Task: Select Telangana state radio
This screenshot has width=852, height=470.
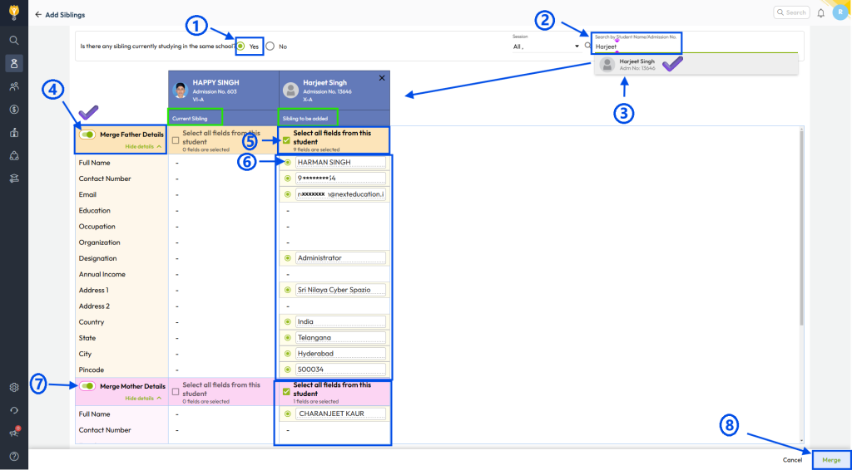Action: [288, 338]
